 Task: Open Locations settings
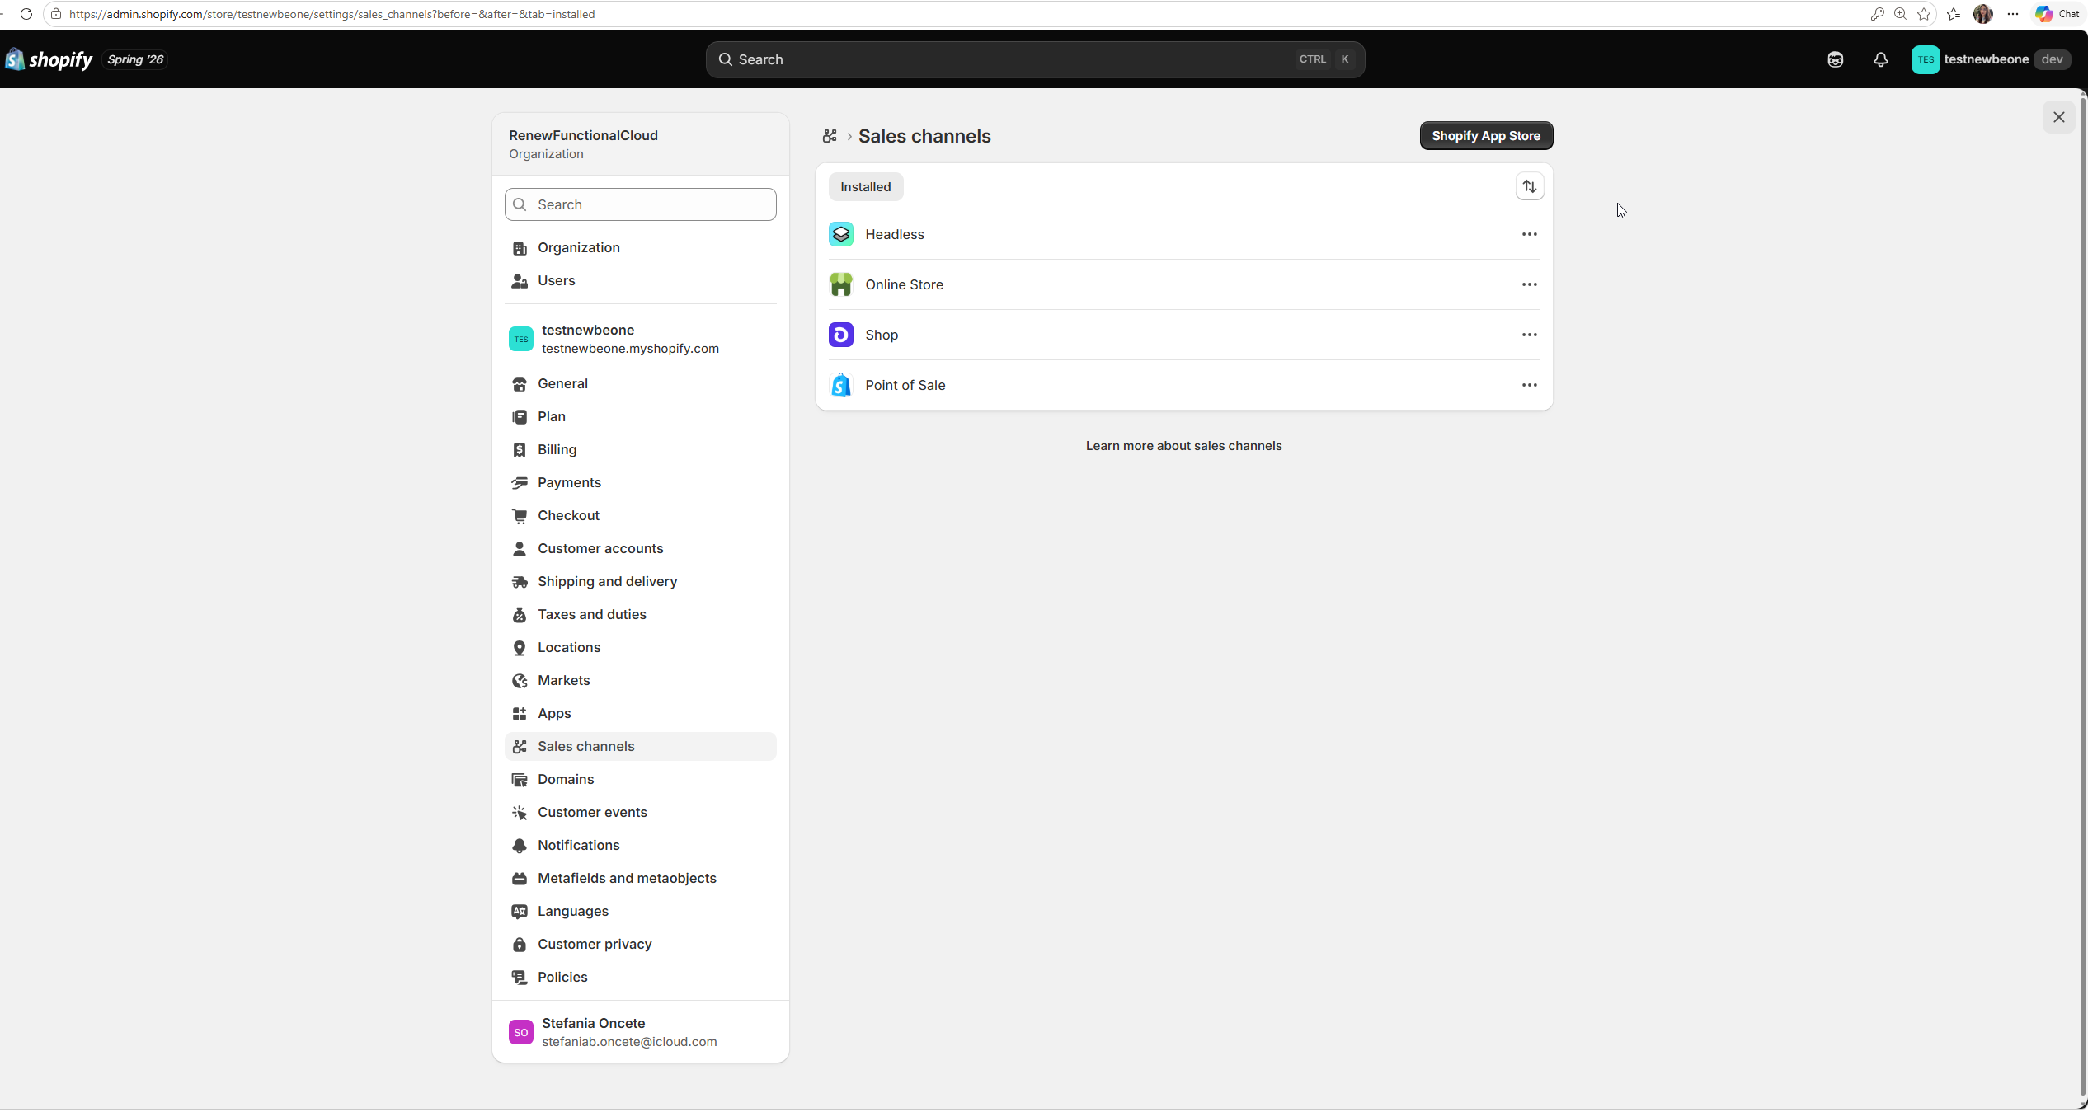tap(640, 648)
